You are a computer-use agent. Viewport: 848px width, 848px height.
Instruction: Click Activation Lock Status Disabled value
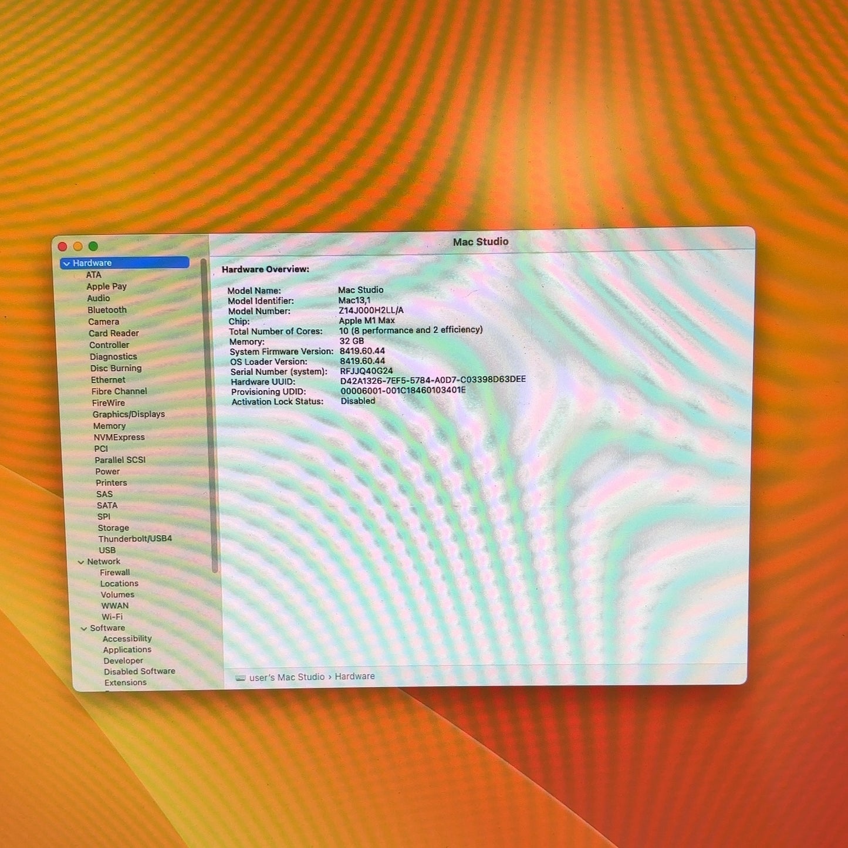pos(358,401)
